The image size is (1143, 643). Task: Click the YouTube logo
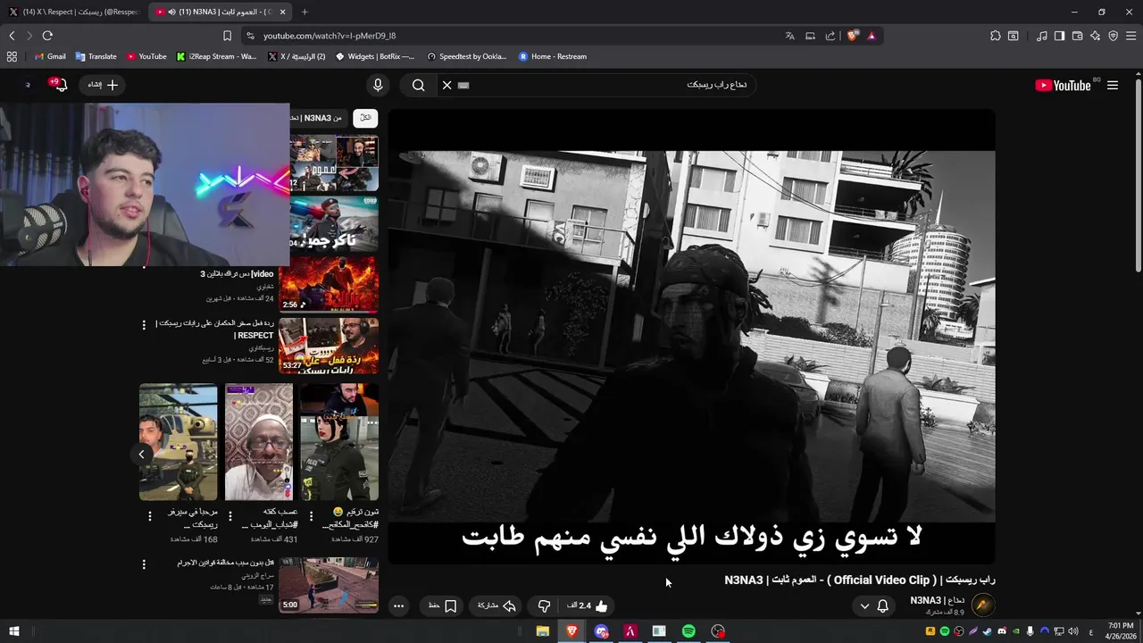coord(1063,85)
